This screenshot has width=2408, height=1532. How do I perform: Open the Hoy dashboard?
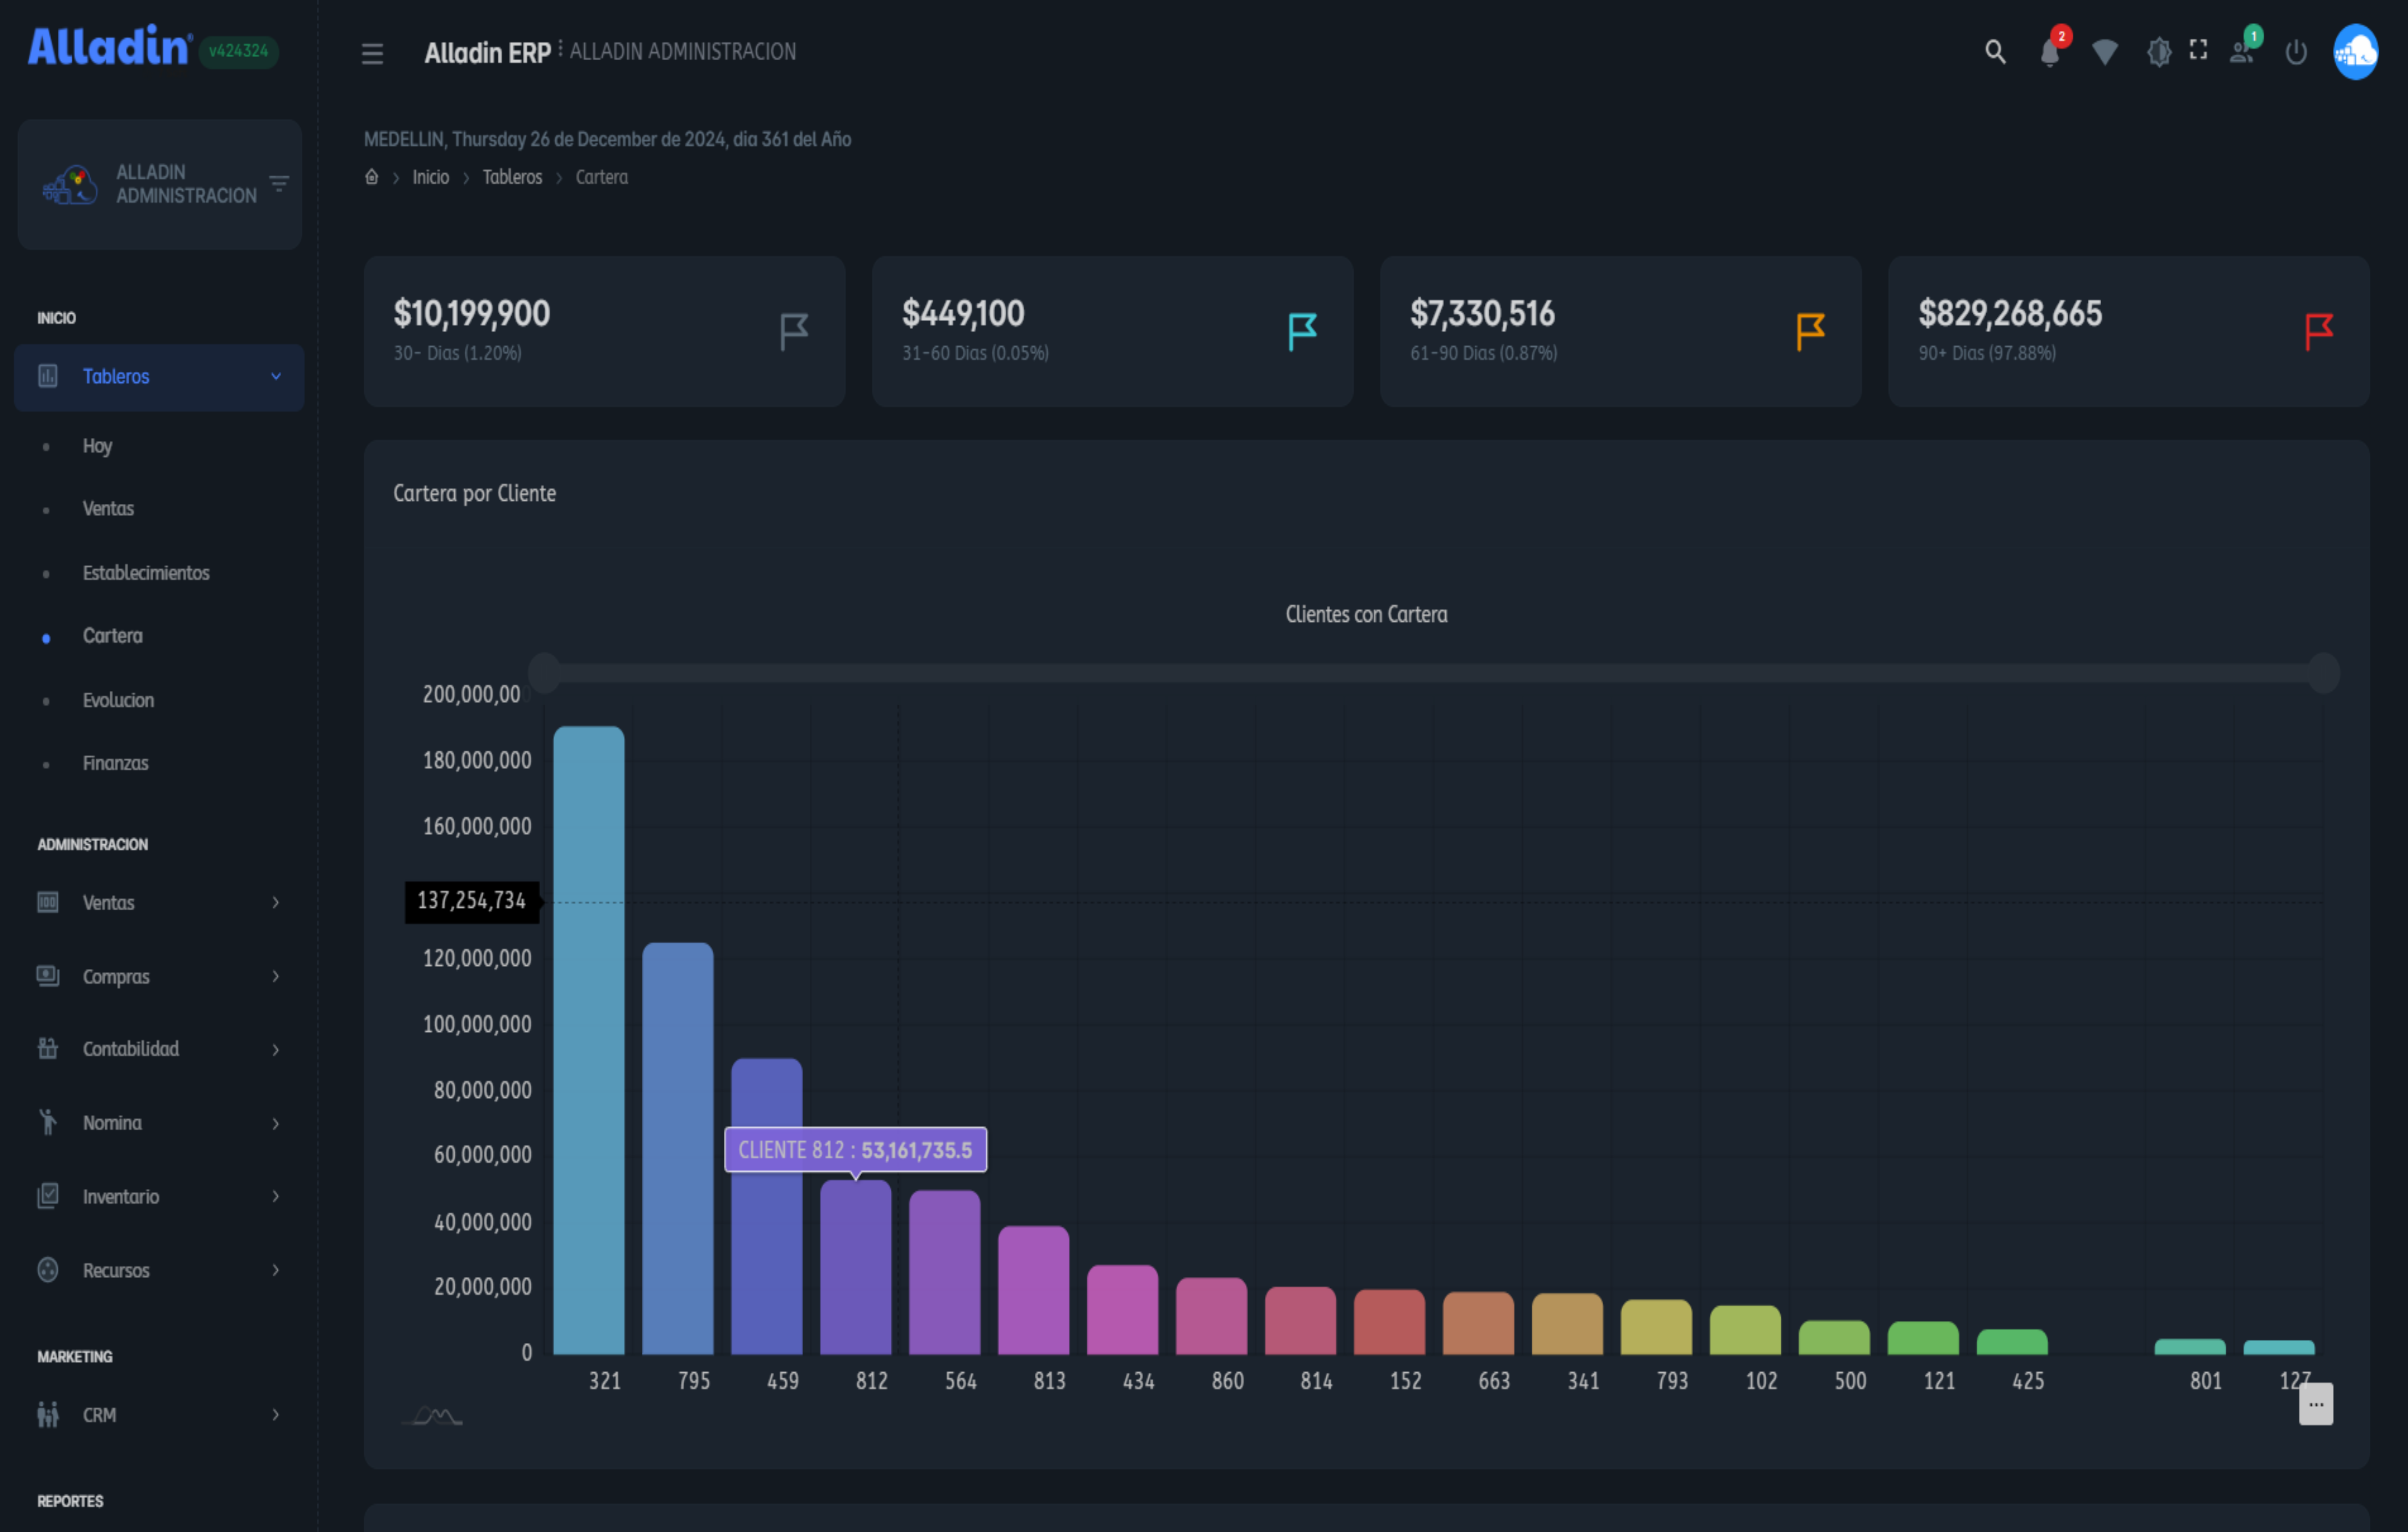point(97,446)
